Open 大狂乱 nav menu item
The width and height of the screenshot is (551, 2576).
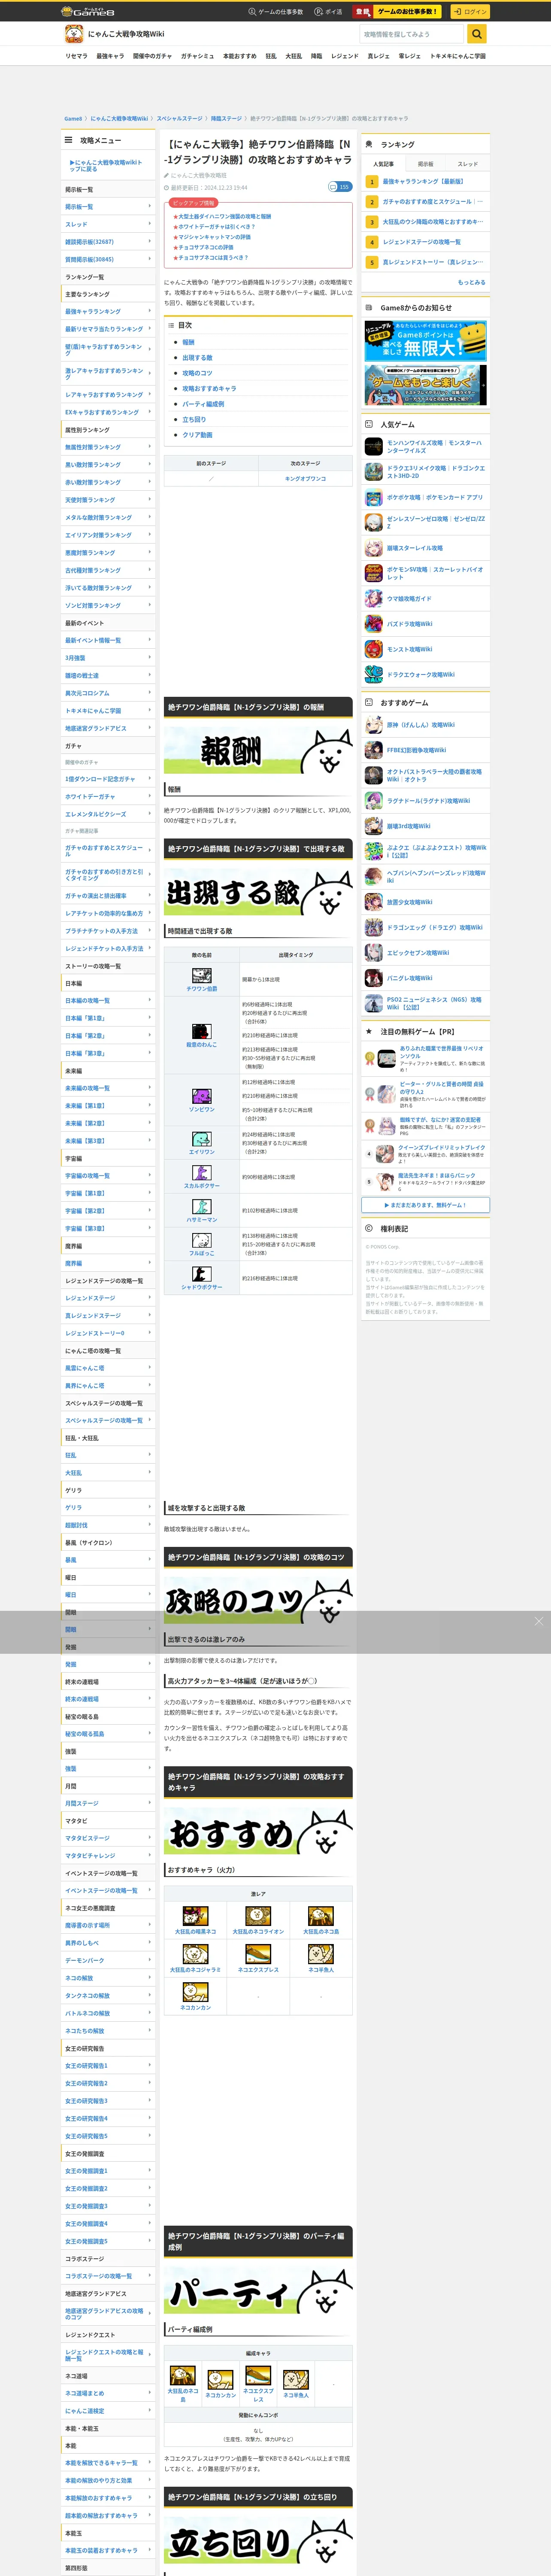[293, 56]
